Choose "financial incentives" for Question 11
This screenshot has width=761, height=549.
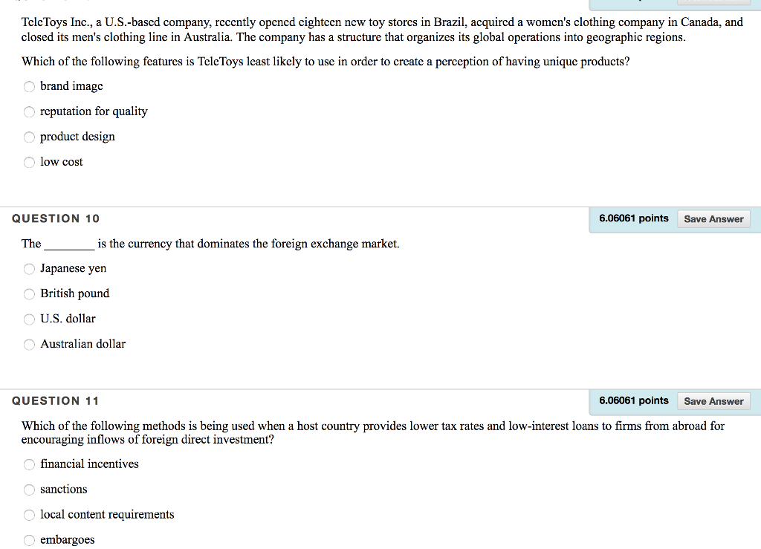click(29, 464)
